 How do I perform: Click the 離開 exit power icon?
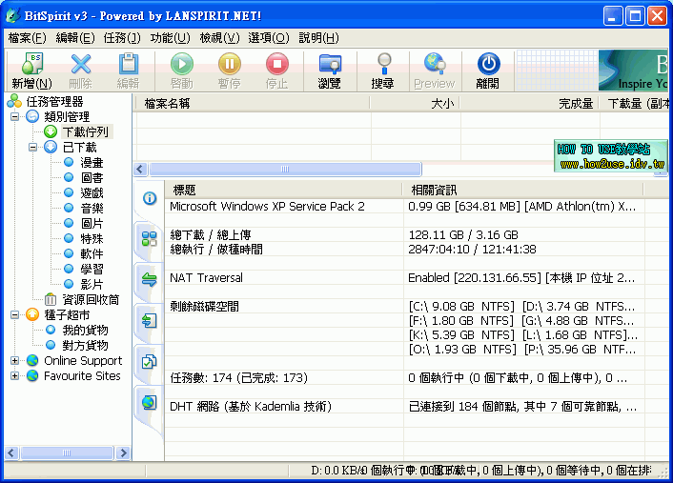488,64
